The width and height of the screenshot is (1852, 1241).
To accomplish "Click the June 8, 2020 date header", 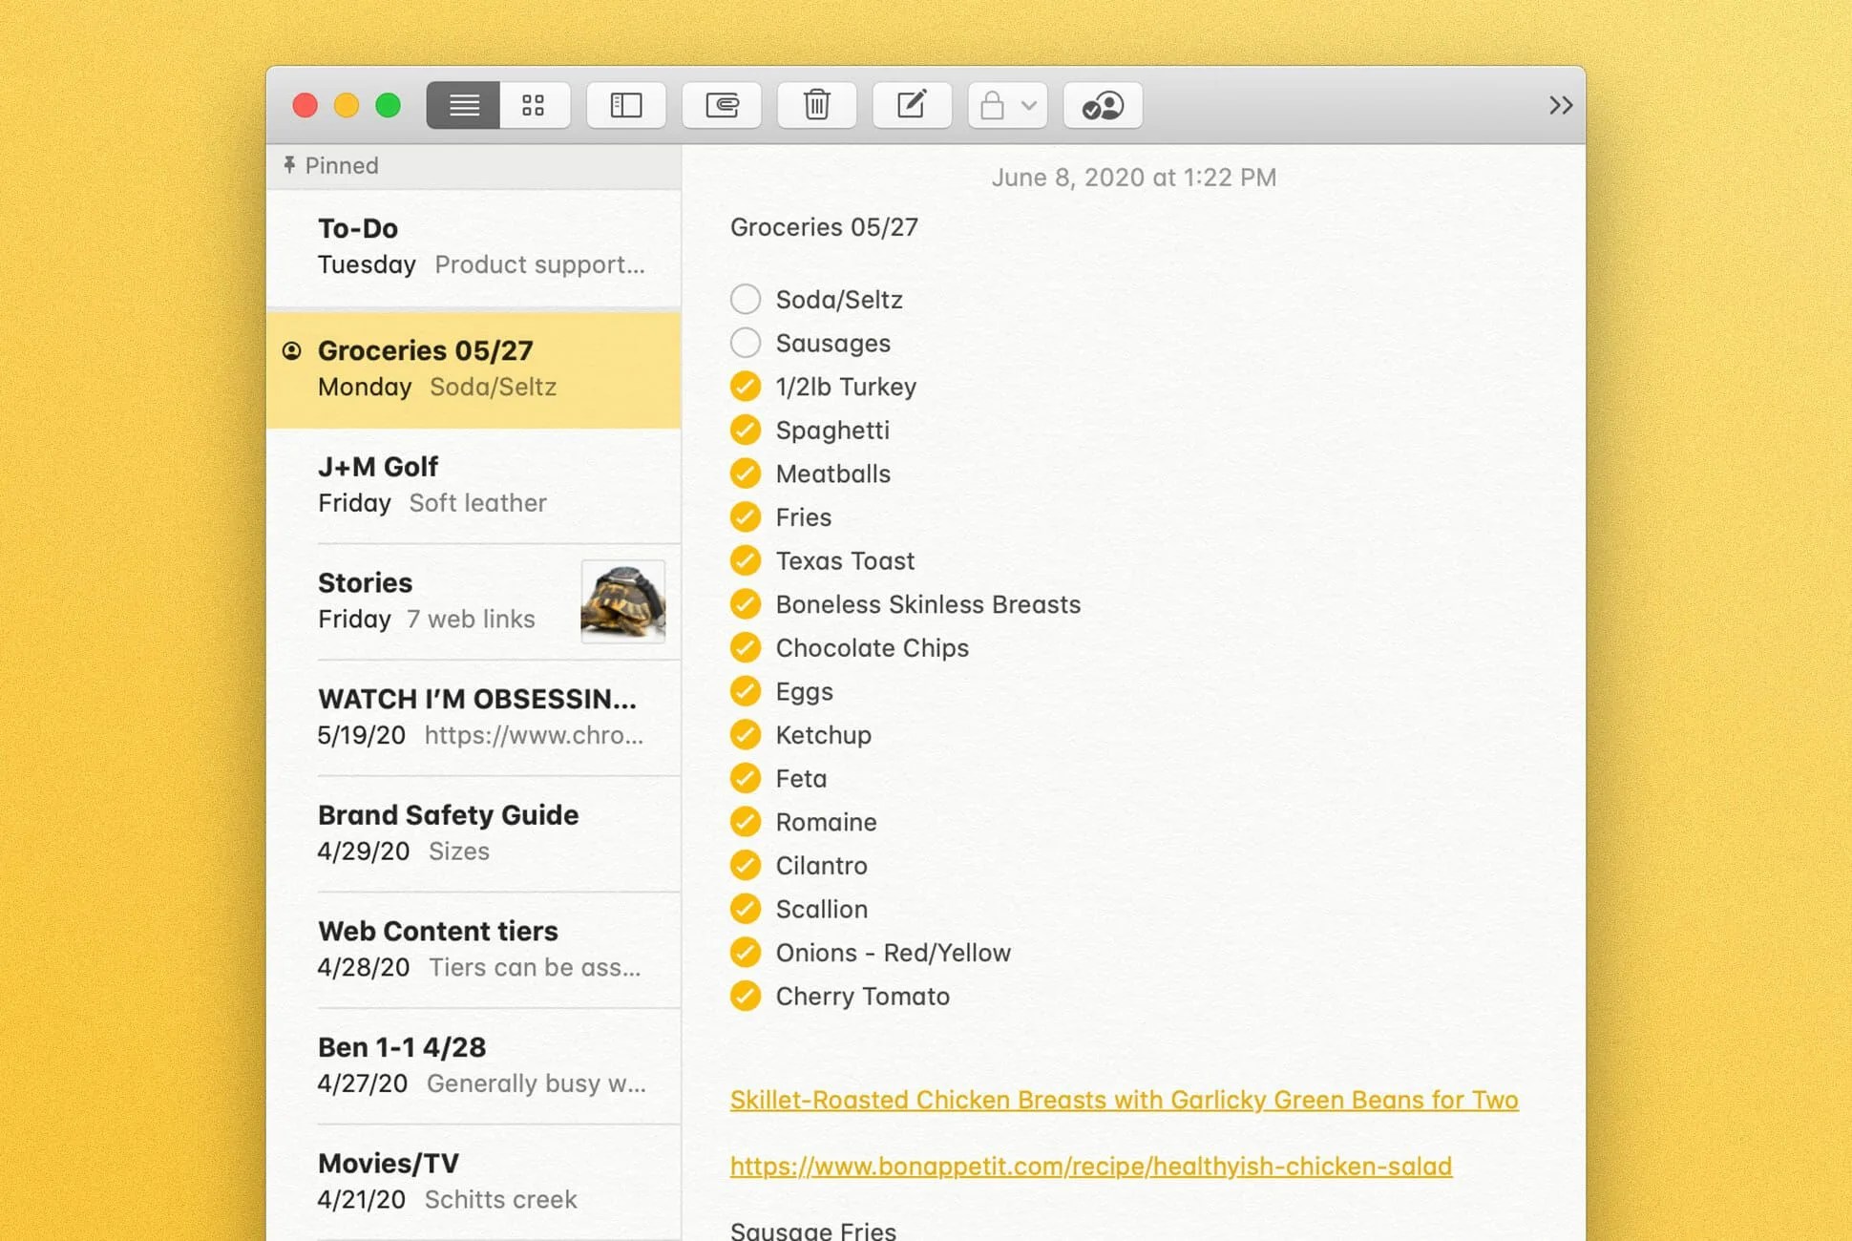I will coord(1133,178).
